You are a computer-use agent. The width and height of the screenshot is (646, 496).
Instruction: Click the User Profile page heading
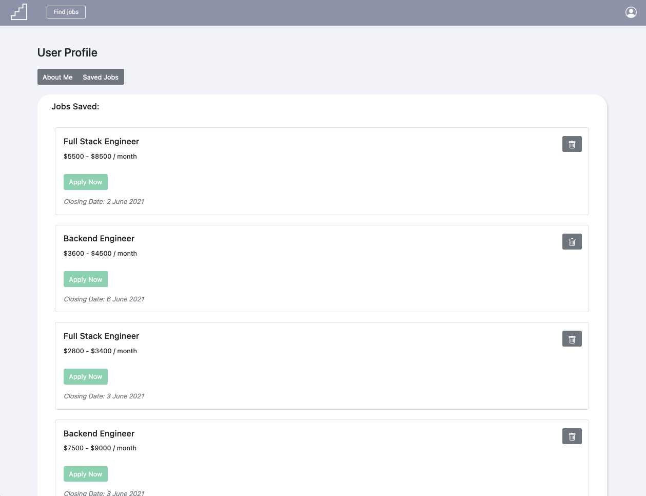67,52
